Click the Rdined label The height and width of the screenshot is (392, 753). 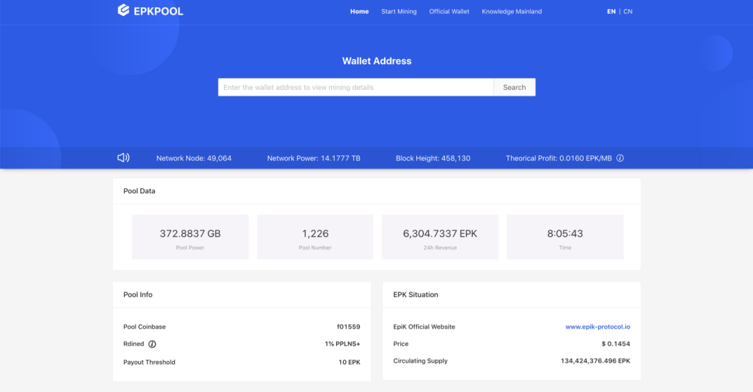click(133, 344)
